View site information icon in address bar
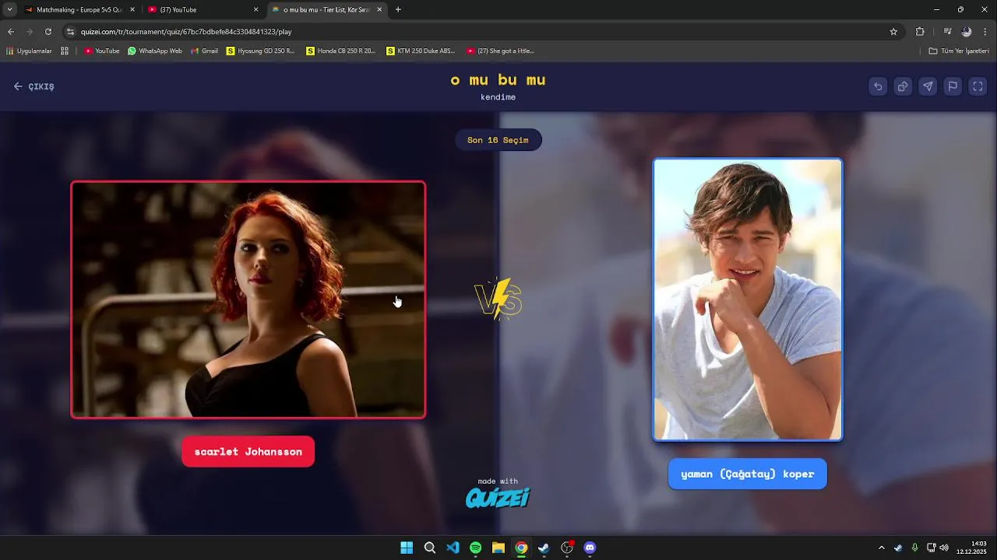The width and height of the screenshot is (997, 560). coord(71,32)
